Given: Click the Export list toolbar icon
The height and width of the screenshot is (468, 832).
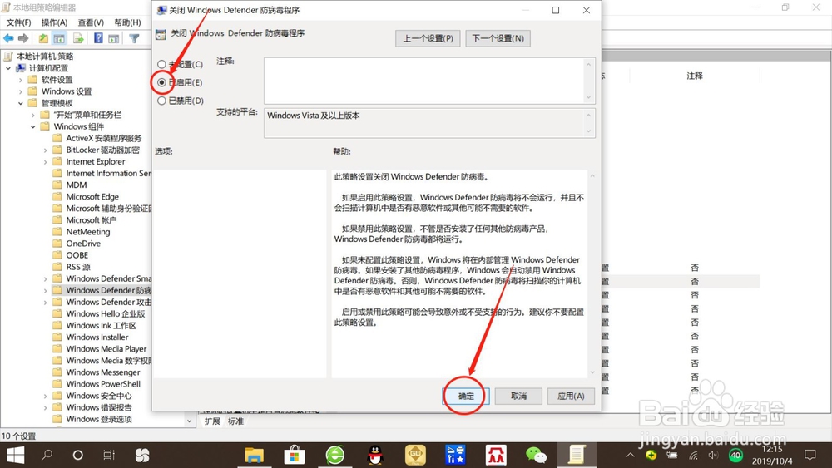Looking at the screenshot, I should [78, 38].
